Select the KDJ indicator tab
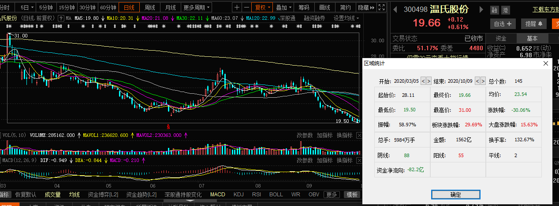559x206 pixels. pyautogui.click(x=239, y=195)
